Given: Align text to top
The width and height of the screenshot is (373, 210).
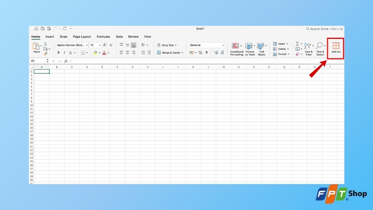Looking at the screenshot, I should [x=121, y=45].
